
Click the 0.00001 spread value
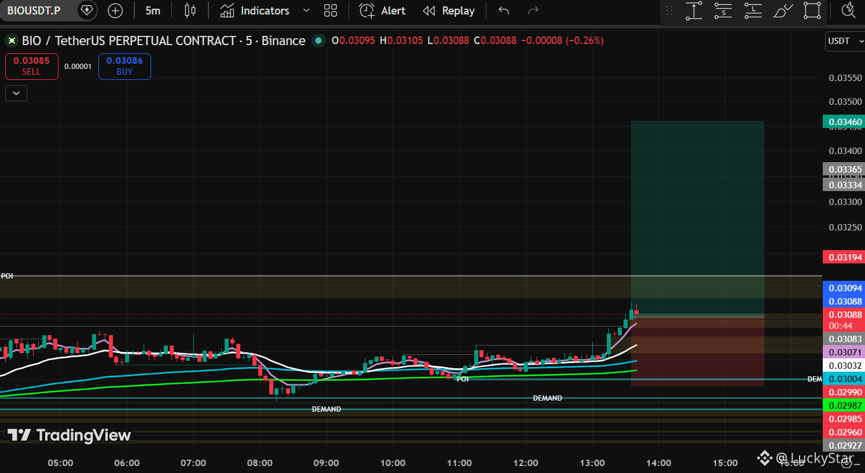pos(78,66)
